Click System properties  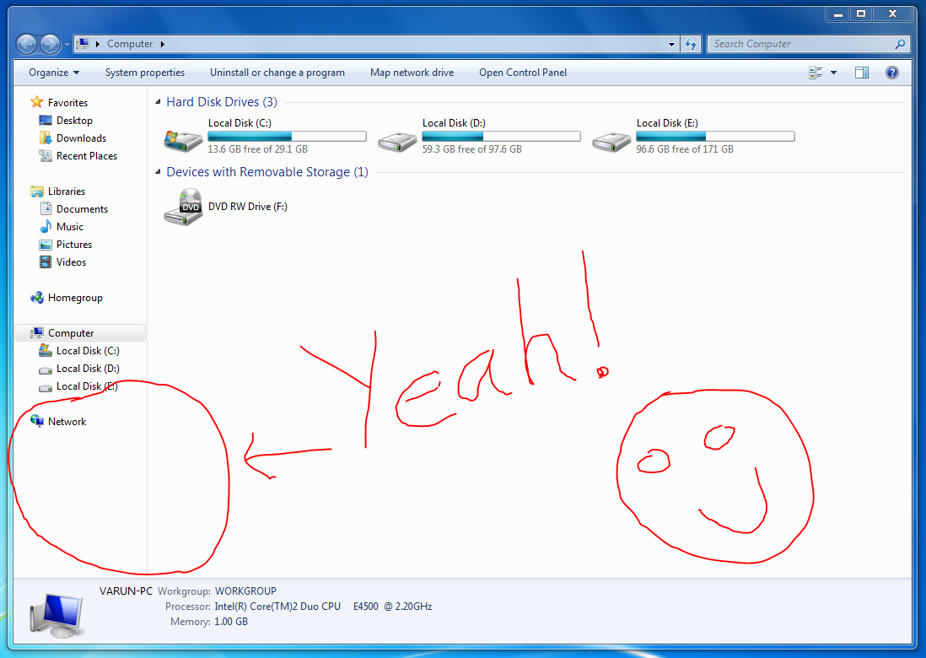click(x=145, y=72)
